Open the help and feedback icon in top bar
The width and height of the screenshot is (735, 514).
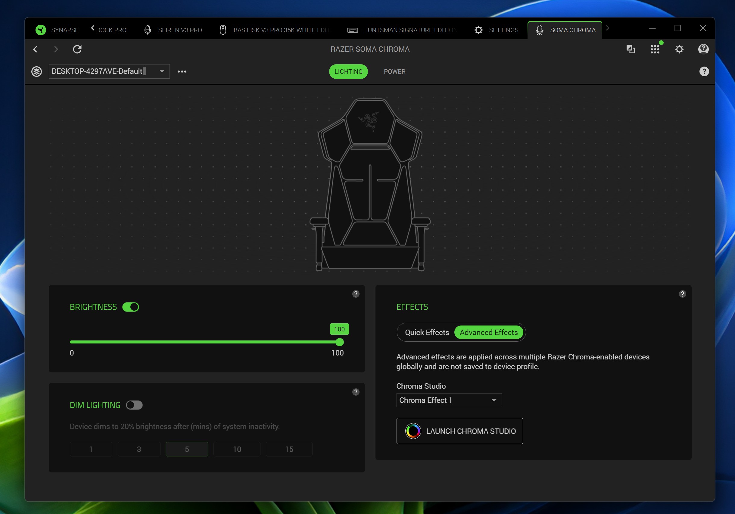coord(703,49)
